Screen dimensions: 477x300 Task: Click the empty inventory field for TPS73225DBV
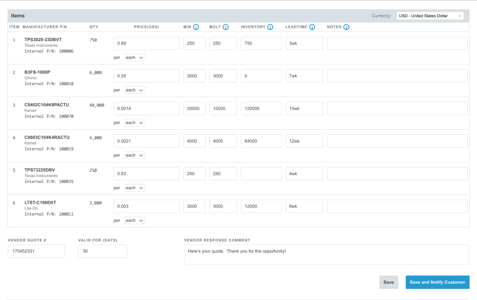(261, 174)
